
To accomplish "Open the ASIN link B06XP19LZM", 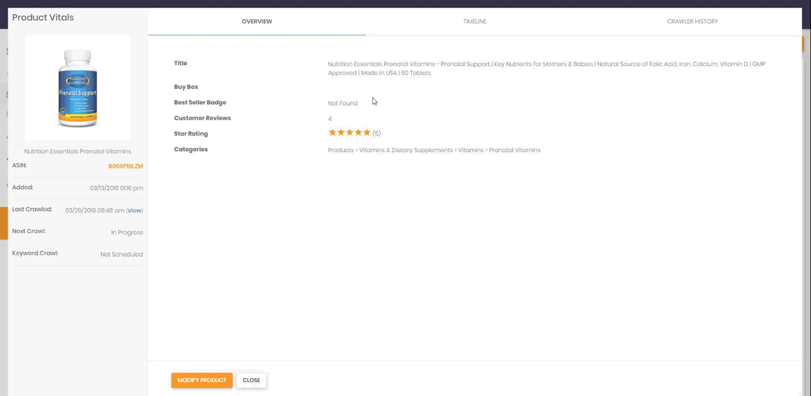I will [125, 166].
